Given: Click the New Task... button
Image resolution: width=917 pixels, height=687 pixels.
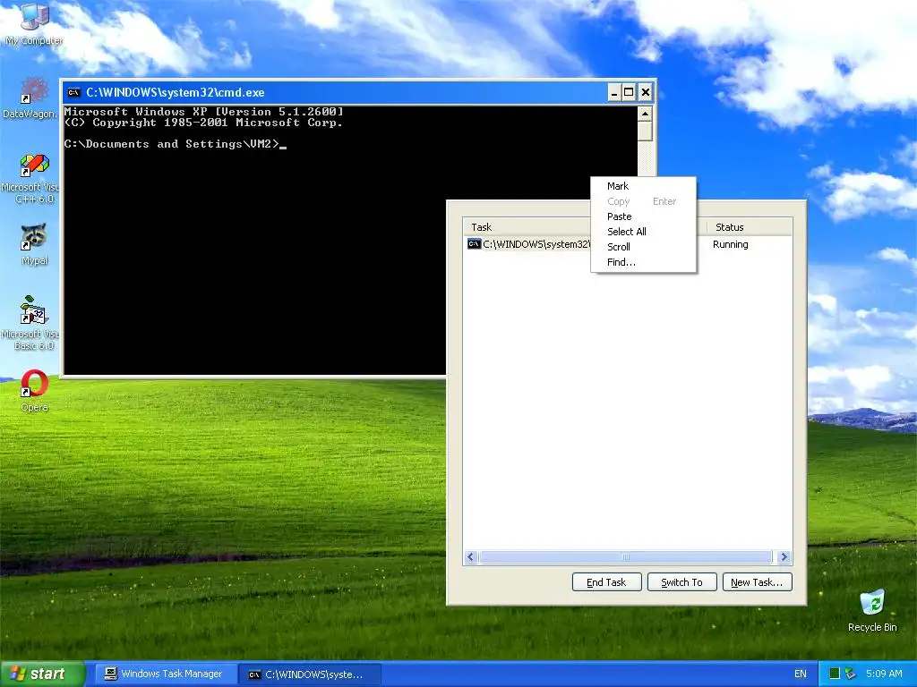Looking at the screenshot, I should [758, 581].
